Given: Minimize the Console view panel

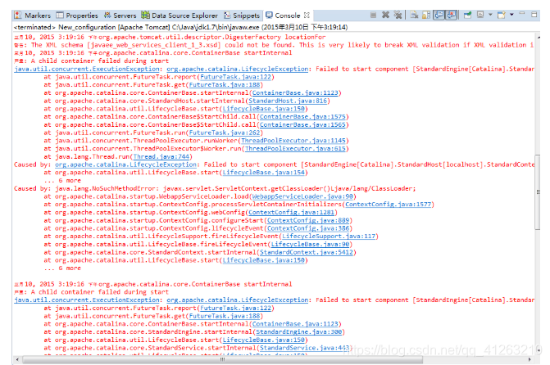Looking at the screenshot, I should coord(522,14).
